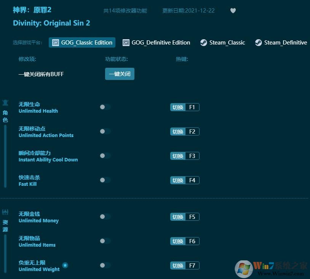Click the F1 hotkey button for Unlimited Health

tap(192, 107)
